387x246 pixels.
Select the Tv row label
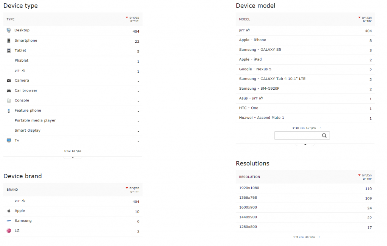point(17,140)
